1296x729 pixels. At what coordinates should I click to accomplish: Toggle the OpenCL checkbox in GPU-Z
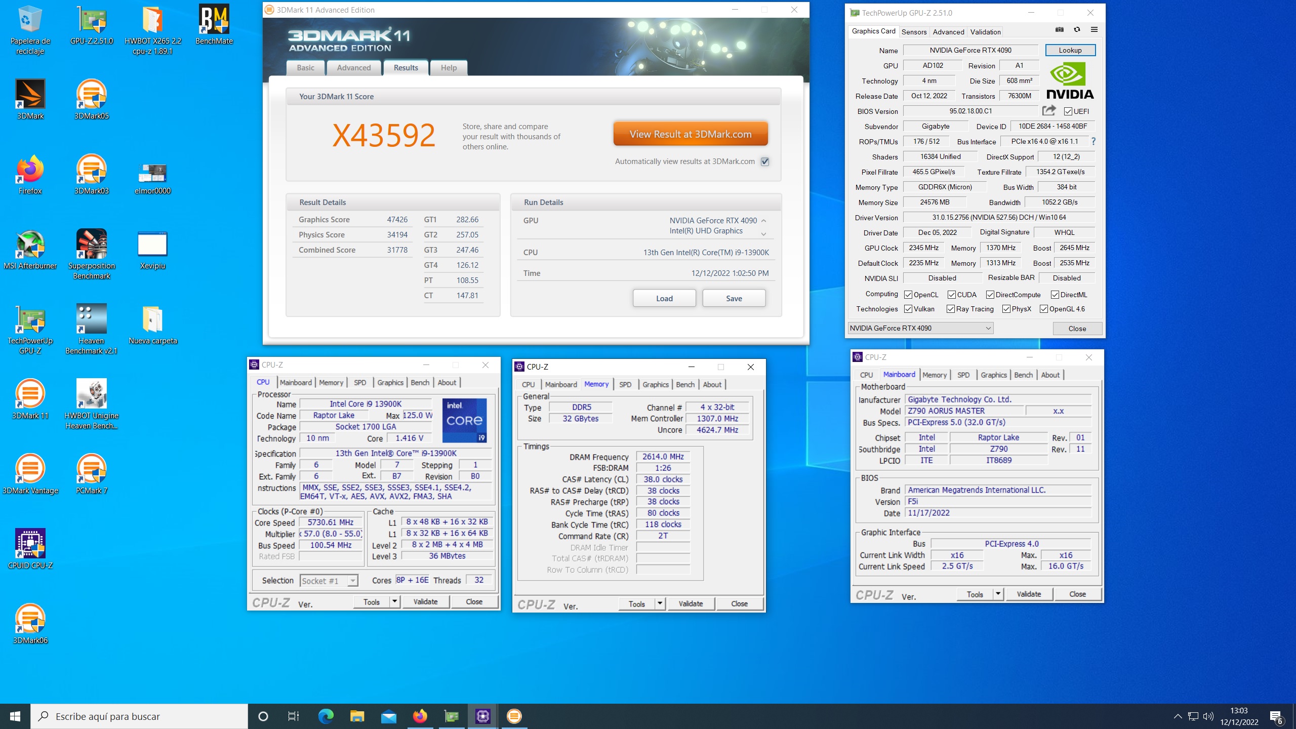[908, 295]
